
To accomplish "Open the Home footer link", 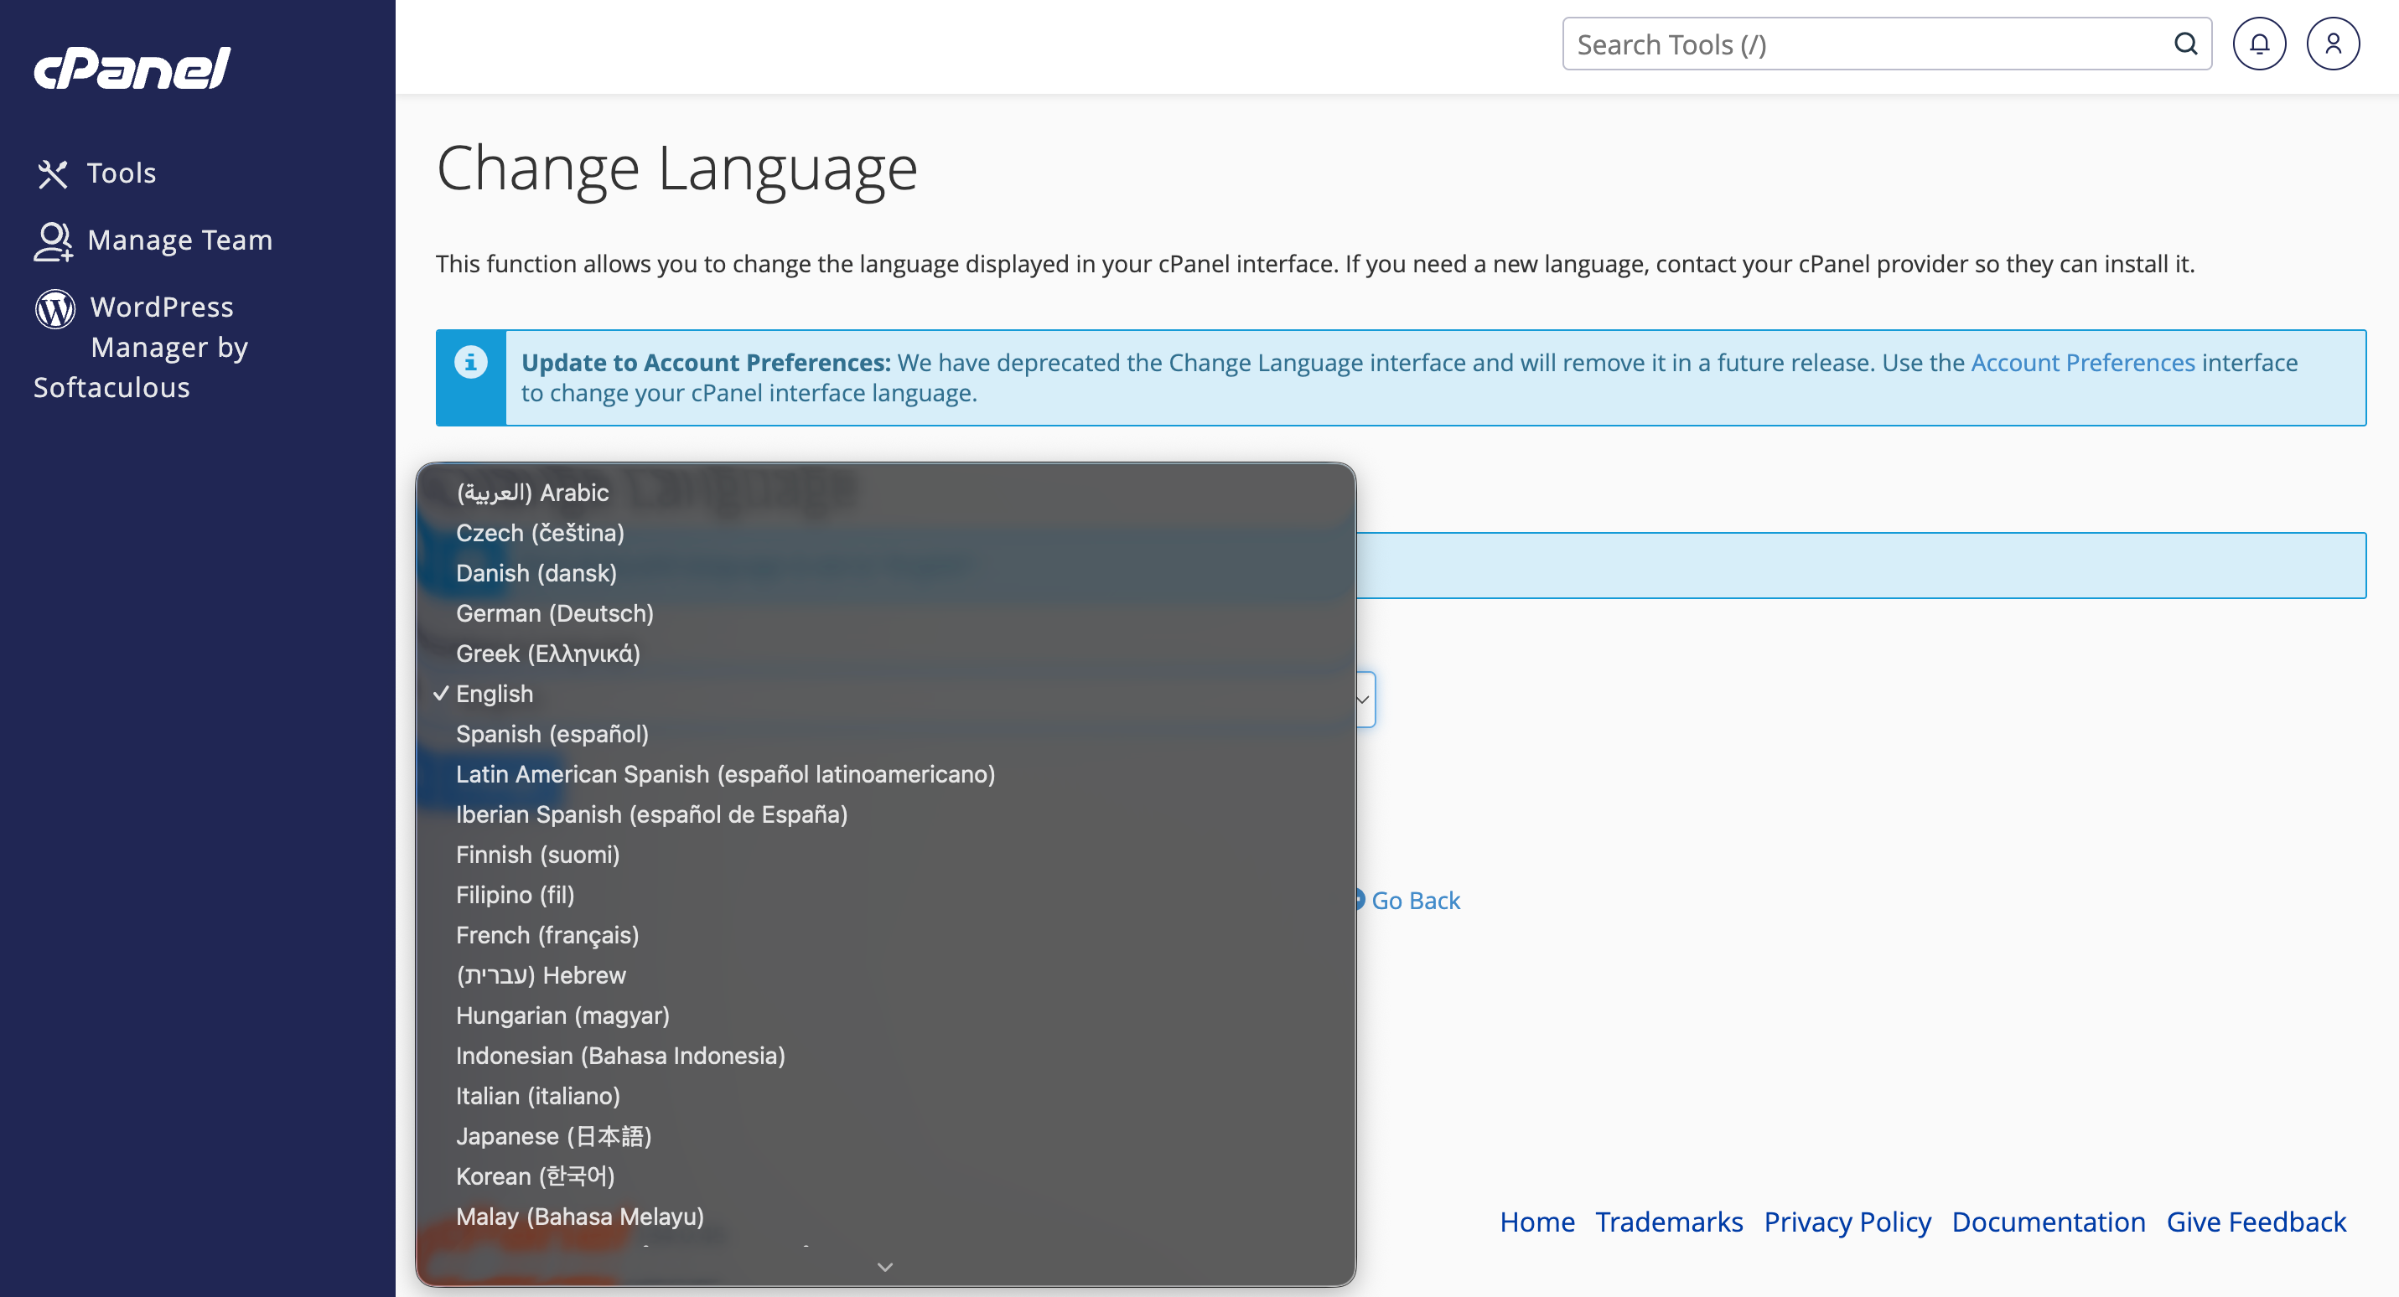I will tap(1536, 1222).
